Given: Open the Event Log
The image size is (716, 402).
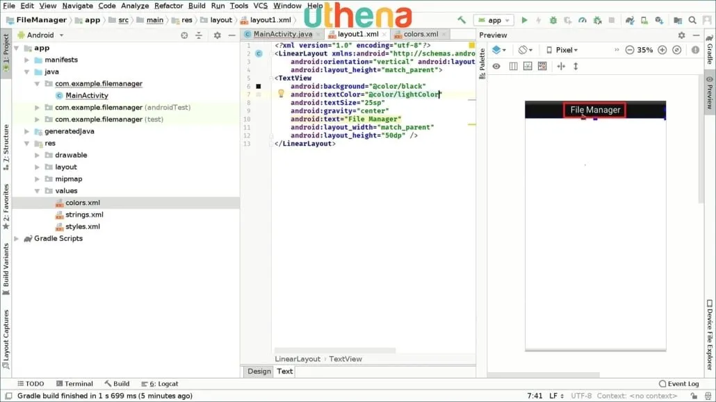Looking at the screenshot, I should 678,384.
